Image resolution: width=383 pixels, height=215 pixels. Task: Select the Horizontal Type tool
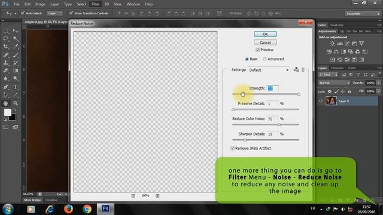[16, 87]
